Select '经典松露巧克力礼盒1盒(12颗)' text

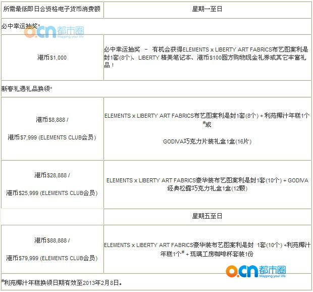[x=207, y=188]
